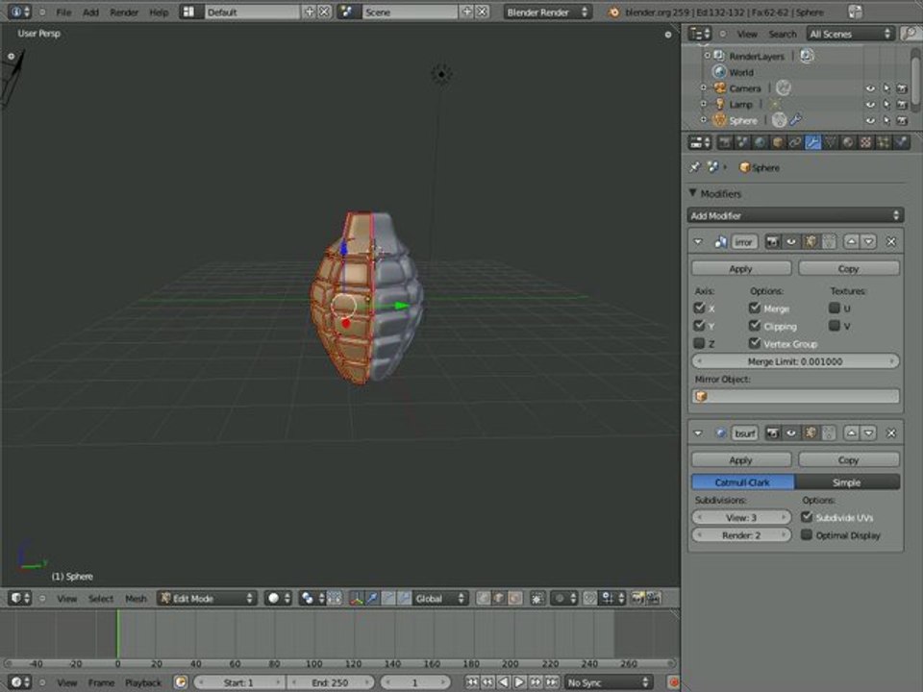Toggle Mirror modifier edit mode icon
The width and height of the screenshot is (923, 692).
811,242
